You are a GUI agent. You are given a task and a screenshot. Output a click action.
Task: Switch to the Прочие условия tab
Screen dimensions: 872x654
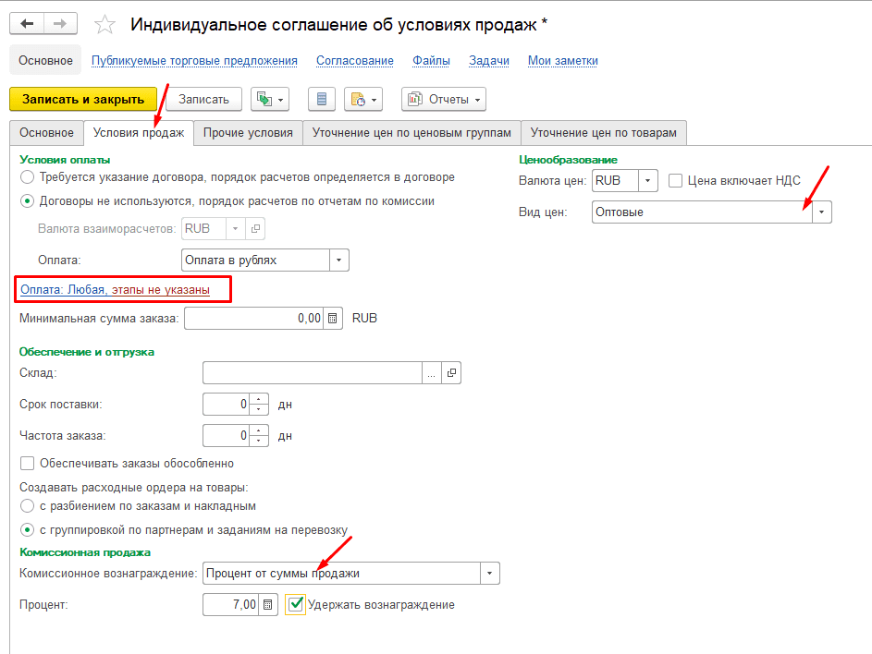(248, 133)
